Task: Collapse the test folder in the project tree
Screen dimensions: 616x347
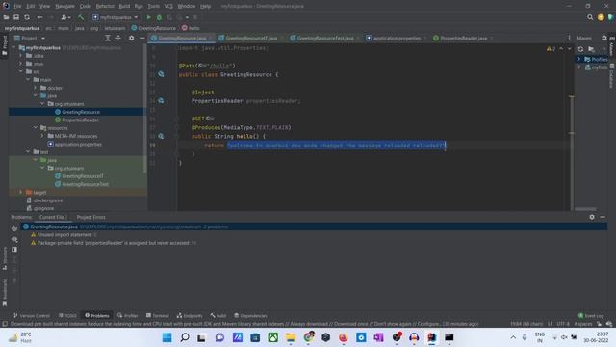Action: point(28,152)
